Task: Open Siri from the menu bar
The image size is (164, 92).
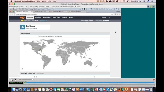Action: pyautogui.click(x=148, y=1)
